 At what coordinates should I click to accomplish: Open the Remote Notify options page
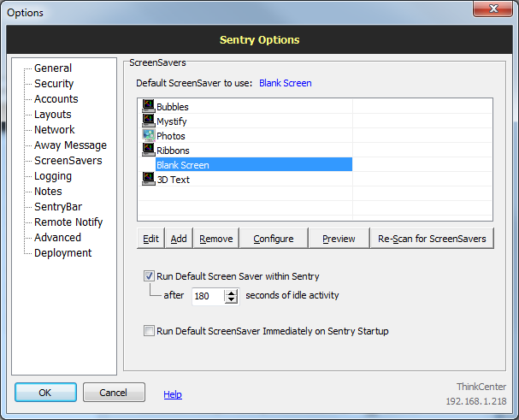coord(68,222)
